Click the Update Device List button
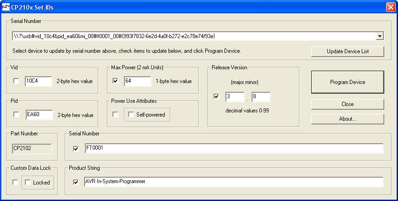The image size is (398, 201). [x=348, y=51]
